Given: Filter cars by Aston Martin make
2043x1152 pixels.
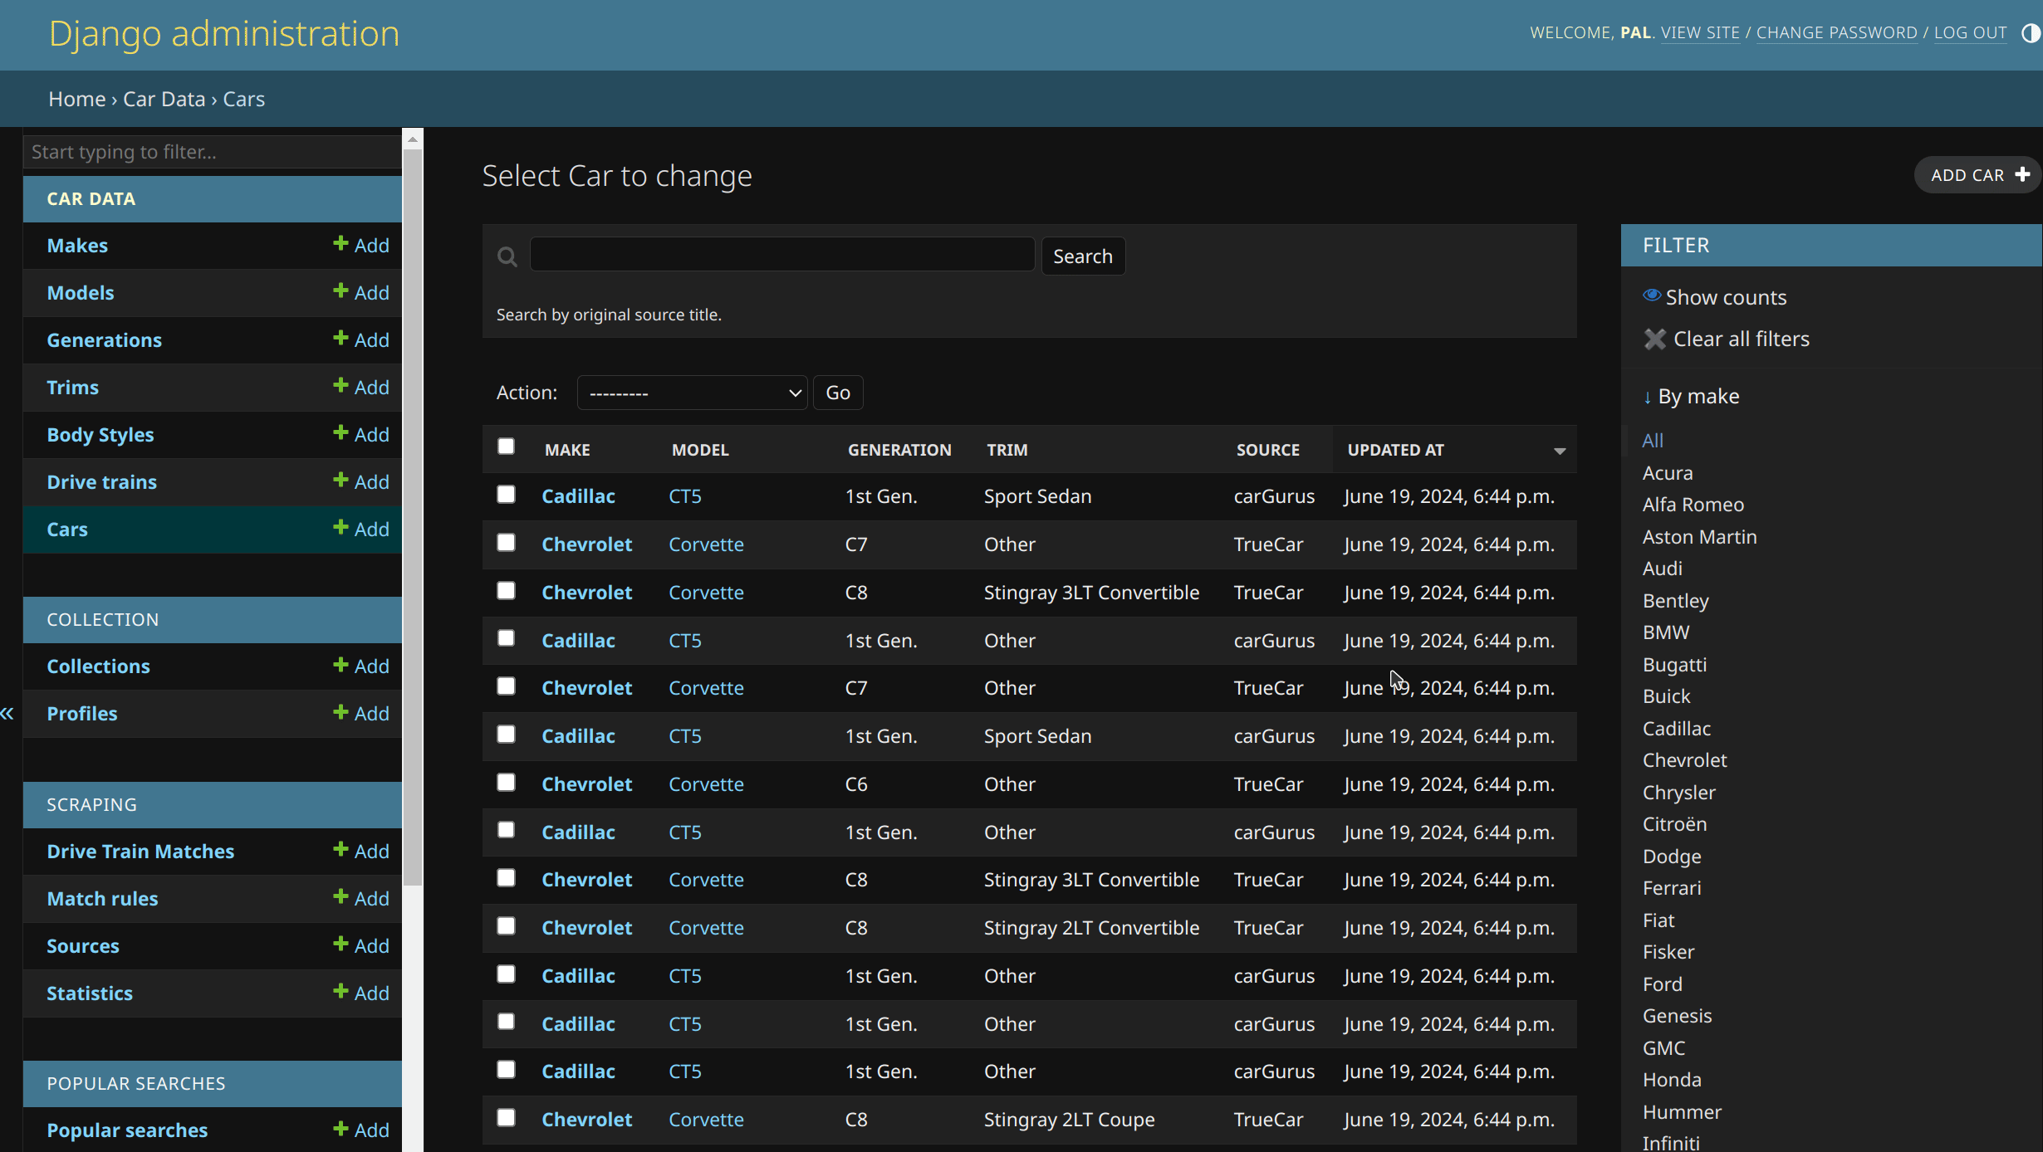Looking at the screenshot, I should click(1699, 537).
